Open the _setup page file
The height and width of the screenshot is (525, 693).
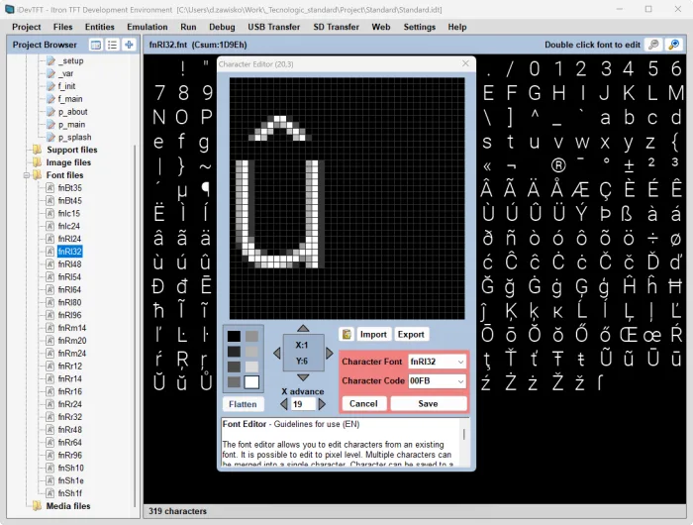70,60
